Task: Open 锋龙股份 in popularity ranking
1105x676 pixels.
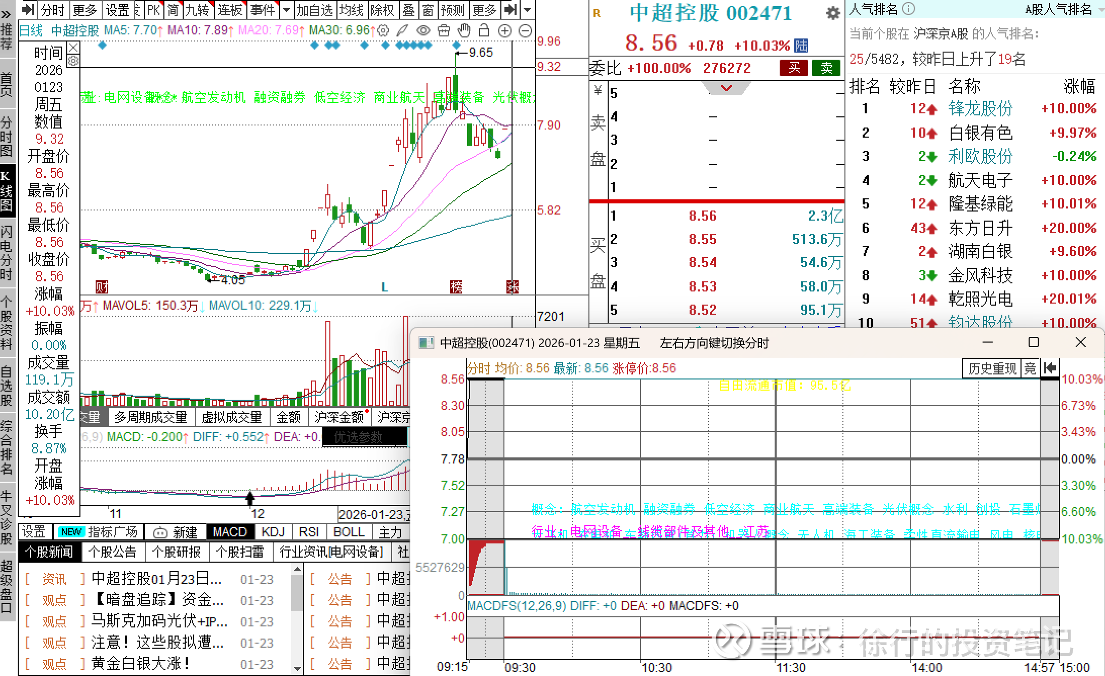Action: 980,109
